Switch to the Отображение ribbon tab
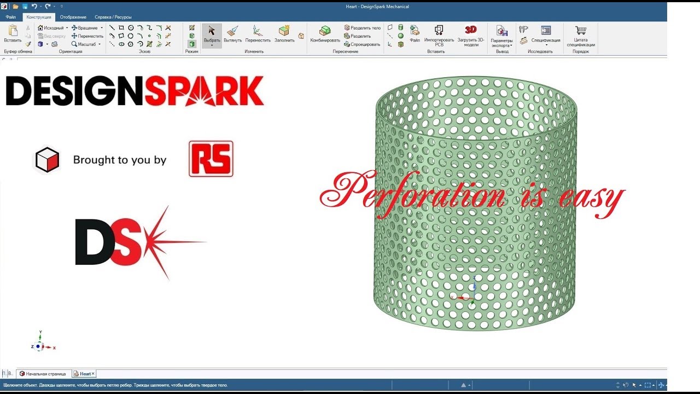The height and width of the screenshot is (394, 700). (73, 17)
